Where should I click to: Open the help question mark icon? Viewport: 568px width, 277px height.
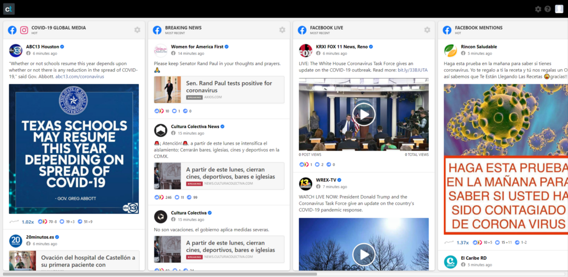coord(548,9)
